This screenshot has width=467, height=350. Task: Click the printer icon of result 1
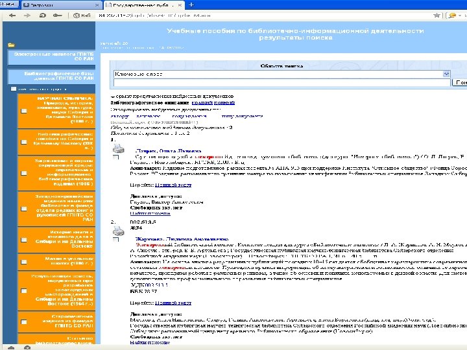[x=118, y=148]
